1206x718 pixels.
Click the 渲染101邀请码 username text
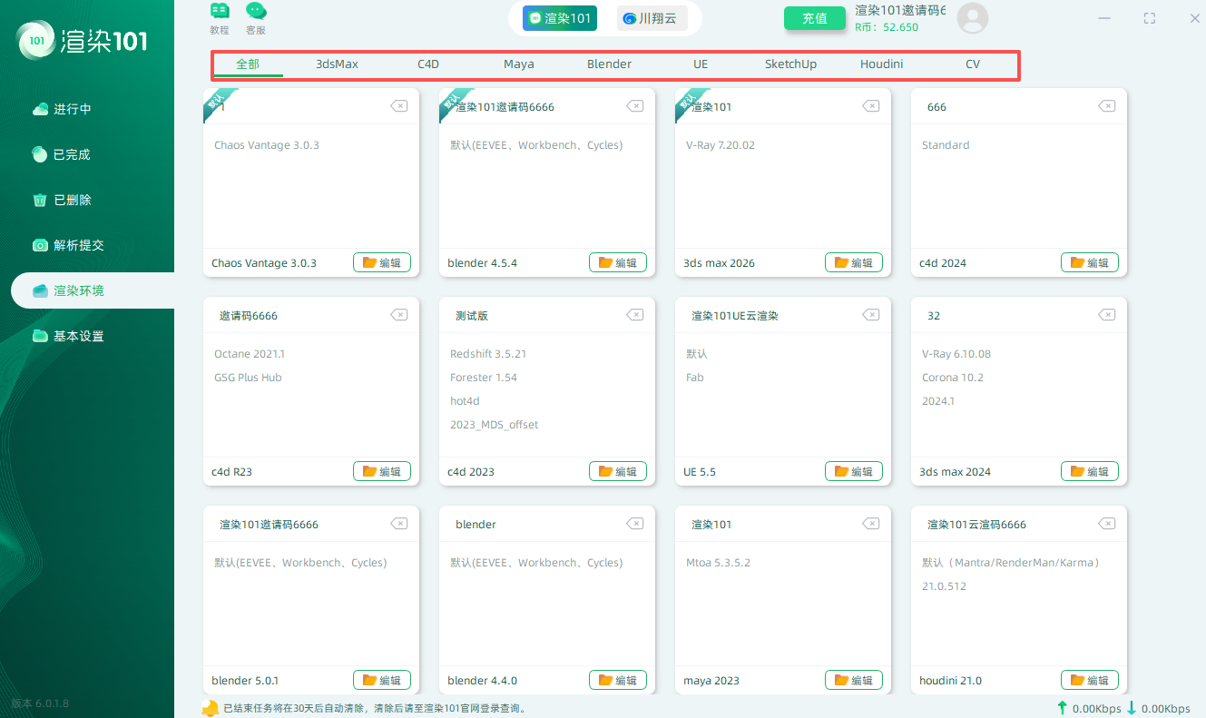pos(900,10)
